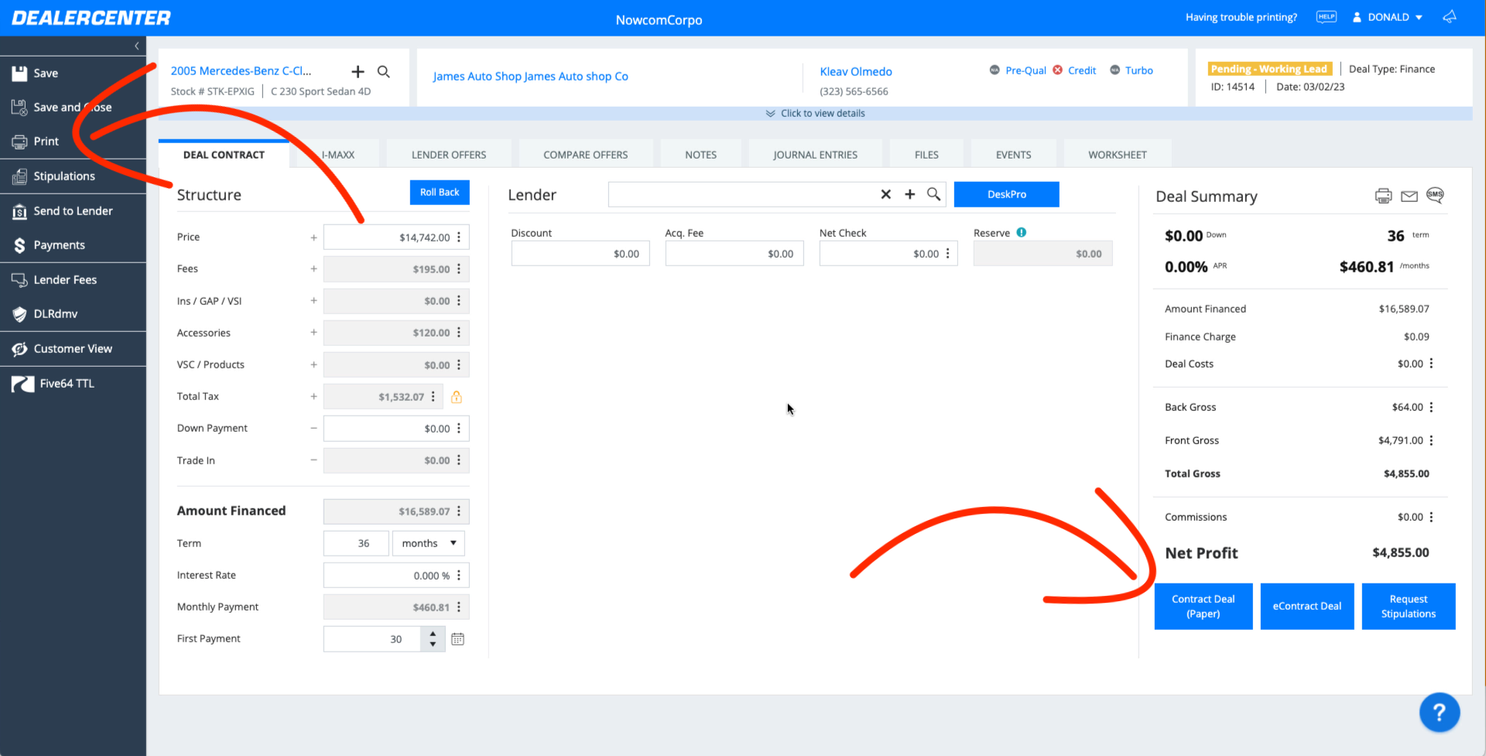Click the Credit link
This screenshot has height=756, width=1486.
click(1082, 70)
